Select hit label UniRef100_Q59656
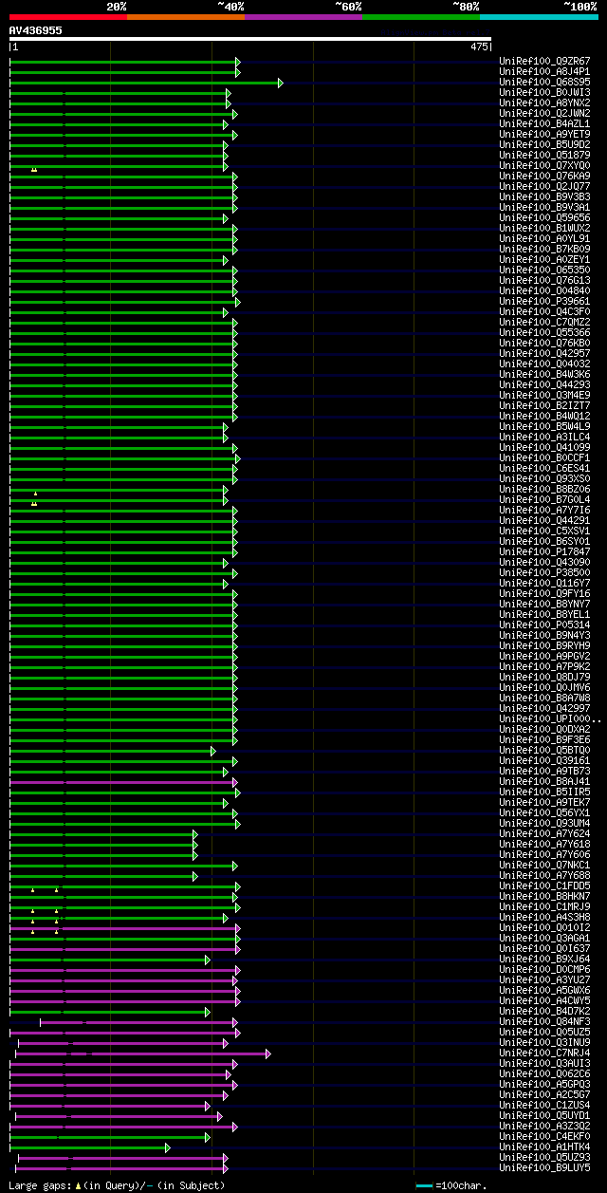Image resolution: width=607 pixels, height=1193 pixels. tap(544, 217)
